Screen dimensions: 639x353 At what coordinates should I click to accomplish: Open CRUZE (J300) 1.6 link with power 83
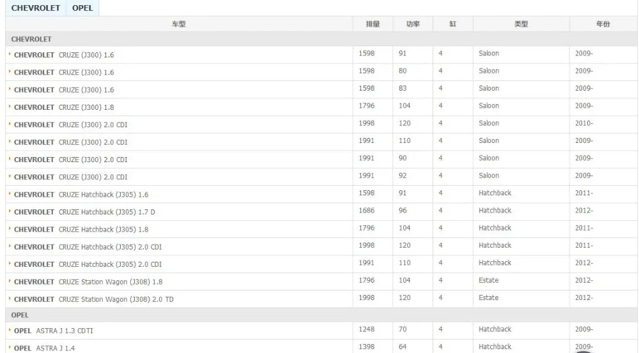[x=64, y=90]
